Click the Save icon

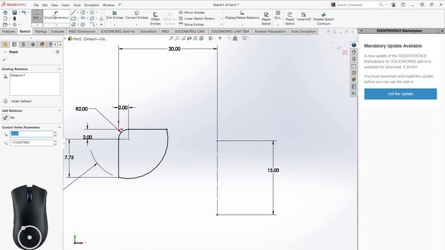pos(14,12)
